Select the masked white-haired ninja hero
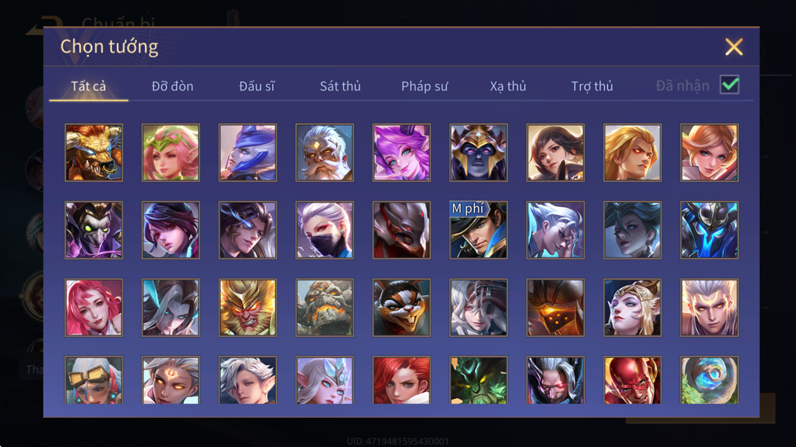Image resolution: width=796 pixels, height=447 pixels. pyautogui.click(x=325, y=230)
